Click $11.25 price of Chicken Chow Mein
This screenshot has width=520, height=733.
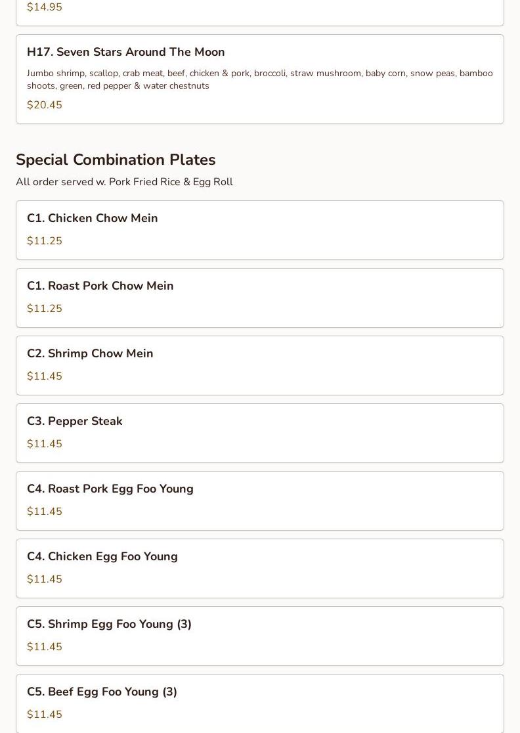click(45, 241)
